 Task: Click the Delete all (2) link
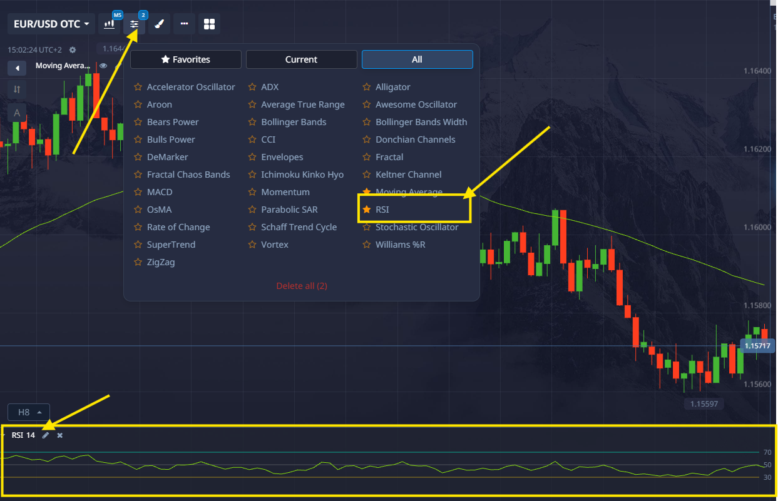click(302, 286)
